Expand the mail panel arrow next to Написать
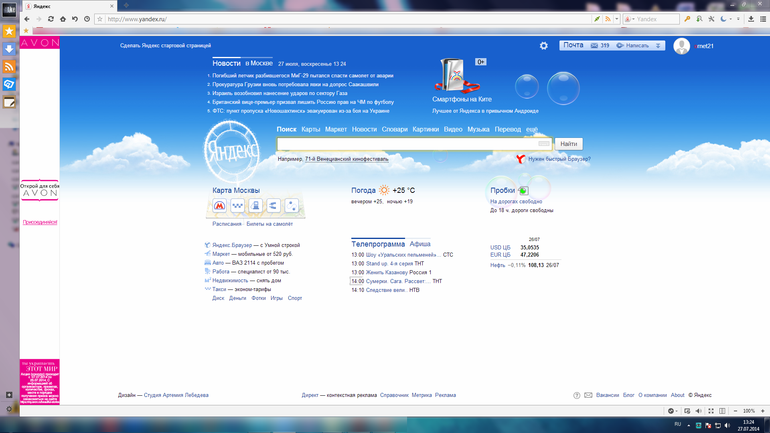Image resolution: width=770 pixels, height=433 pixels. pos(658,46)
